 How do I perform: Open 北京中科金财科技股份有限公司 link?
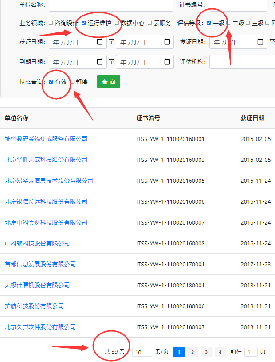click(46, 222)
